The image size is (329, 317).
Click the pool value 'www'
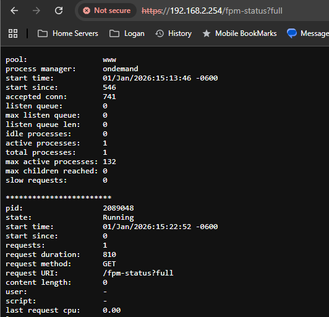pos(109,60)
